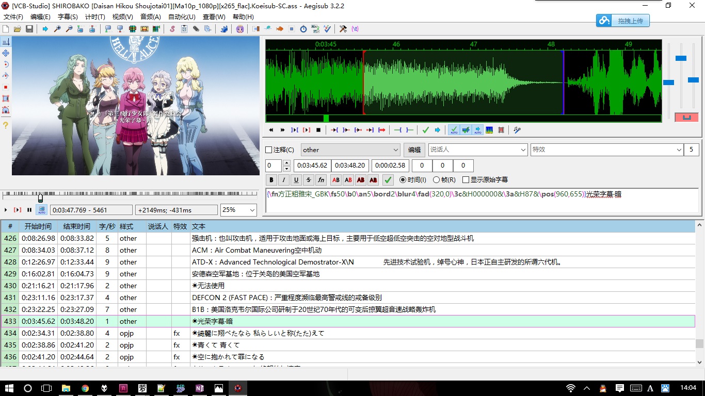Open the Styling Assistant icon
The height and width of the screenshot is (396, 705).
tap(268, 29)
